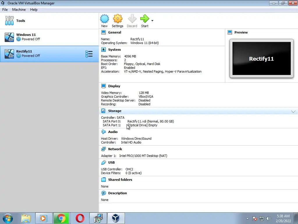Click the Storage section disk icon
Viewport: 298px width, 224px height.
(x=103, y=111)
